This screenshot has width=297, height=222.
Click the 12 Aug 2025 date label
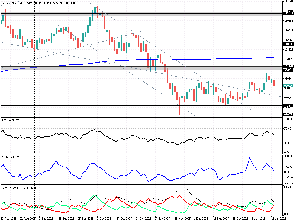(8, 218)
